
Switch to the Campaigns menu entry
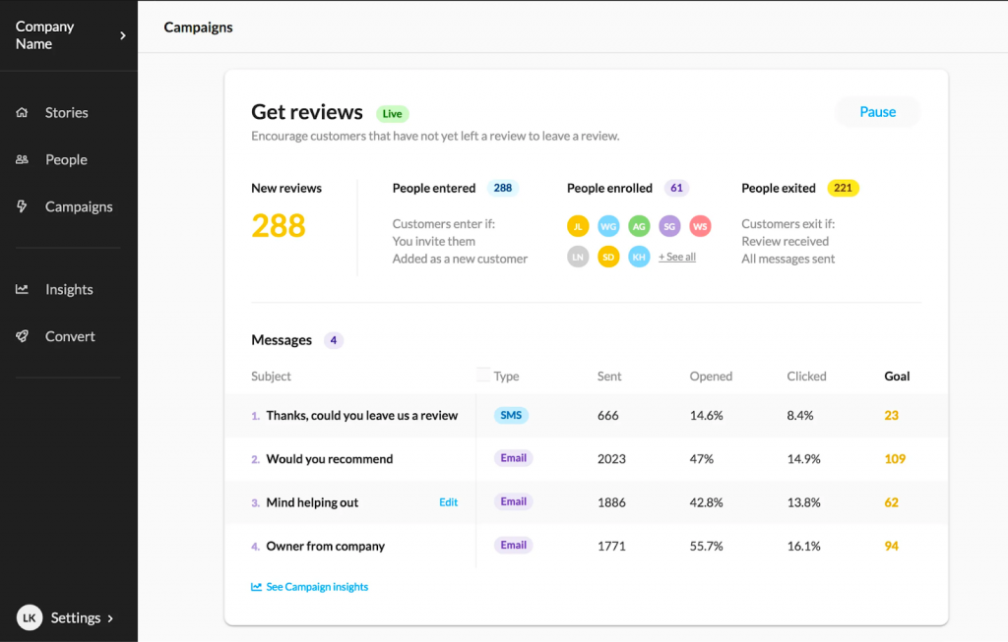[x=79, y=206]
